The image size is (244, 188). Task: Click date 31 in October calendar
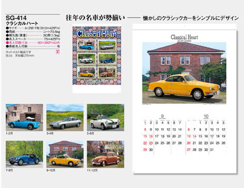click(x=212, y=150)
